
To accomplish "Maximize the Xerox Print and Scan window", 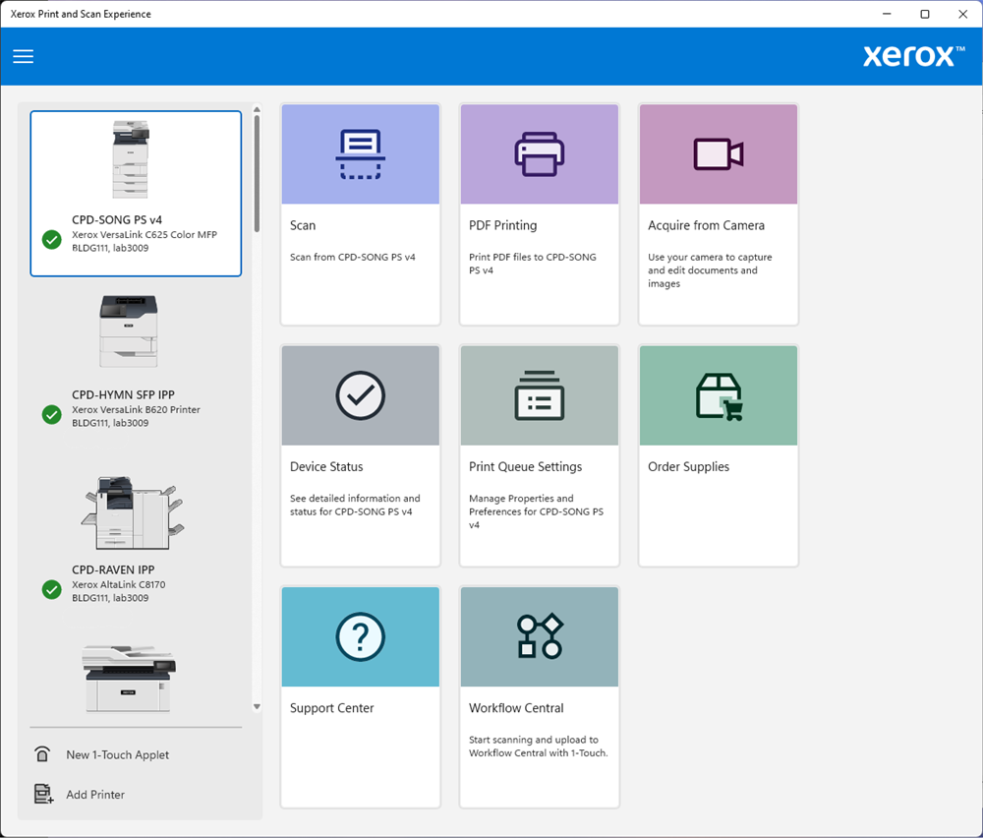I will [x=925, y=14].
